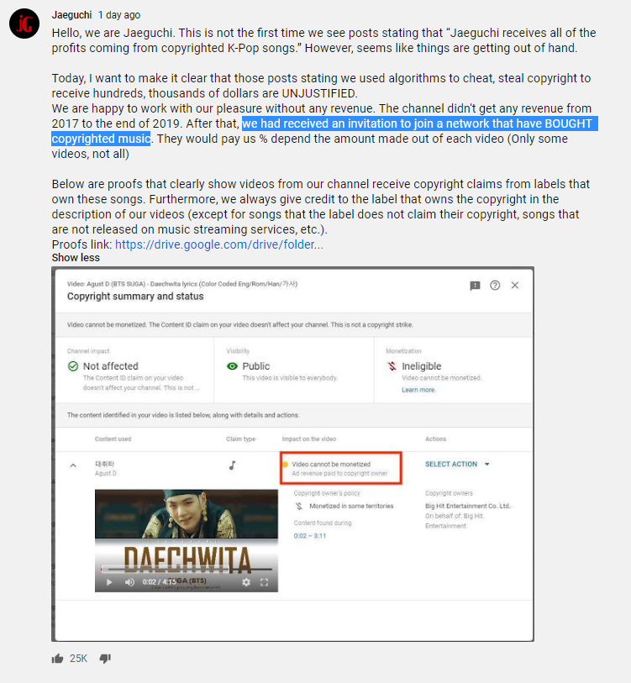Open the SELECT ACTION dropdown
The image size is (631, 683).
[x=457, y=464]
